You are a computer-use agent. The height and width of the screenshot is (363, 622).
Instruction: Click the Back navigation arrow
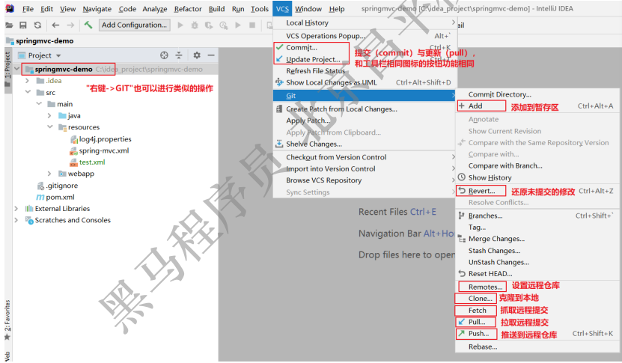click(x=55, y=25)
